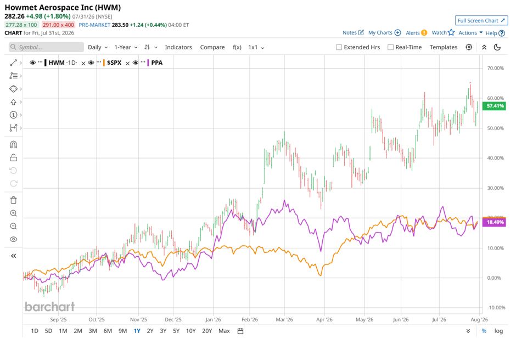
Task: Collapse the left drawing toolbar
Action: pos(14,256)
